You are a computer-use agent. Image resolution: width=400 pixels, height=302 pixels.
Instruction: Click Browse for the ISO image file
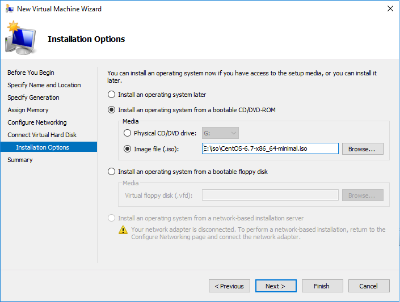coord(362,149)
